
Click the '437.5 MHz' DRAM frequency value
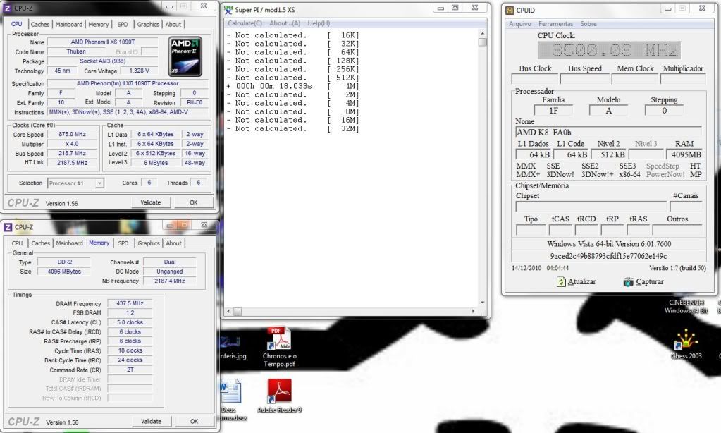point(130,304)
